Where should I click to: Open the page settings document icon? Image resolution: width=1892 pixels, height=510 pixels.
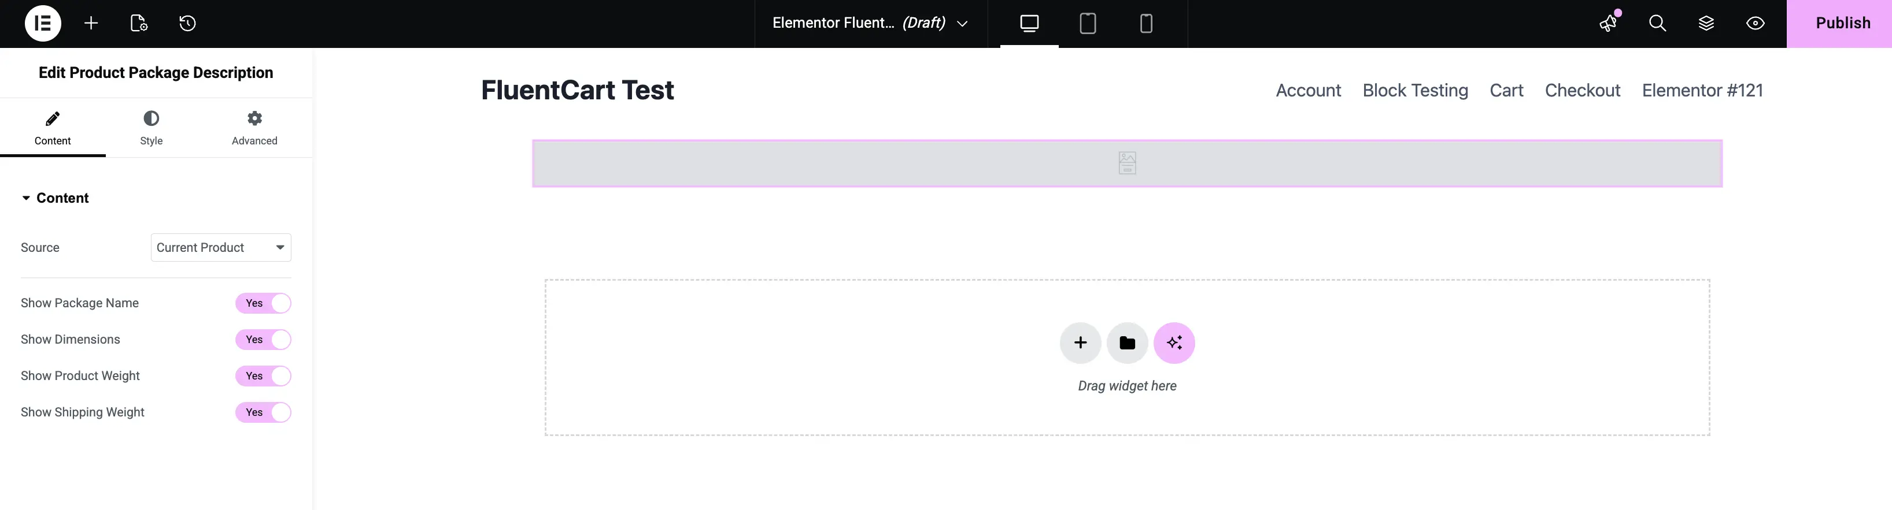click(139, 24)
